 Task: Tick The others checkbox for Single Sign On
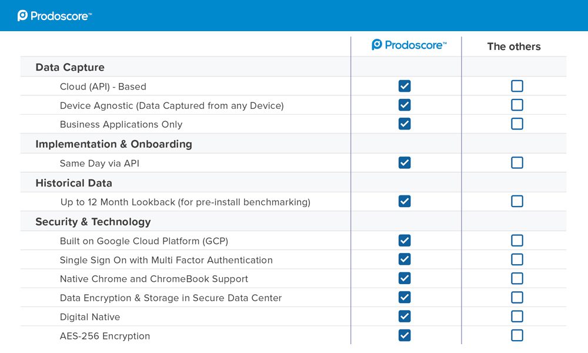pos(517,259)
